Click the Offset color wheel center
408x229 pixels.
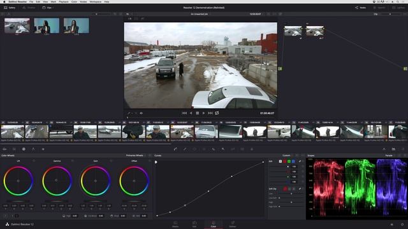tap(134, 181)
